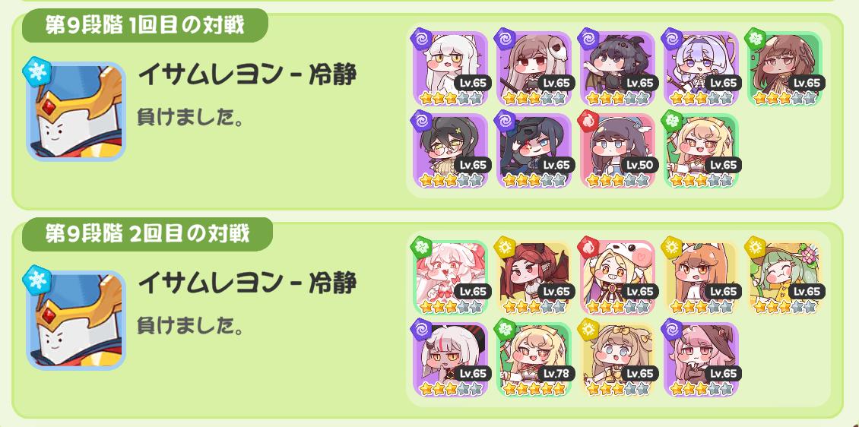Select pink-haired character with brown witch hat
Screen dimensions: 859x427
pos(701,359)
